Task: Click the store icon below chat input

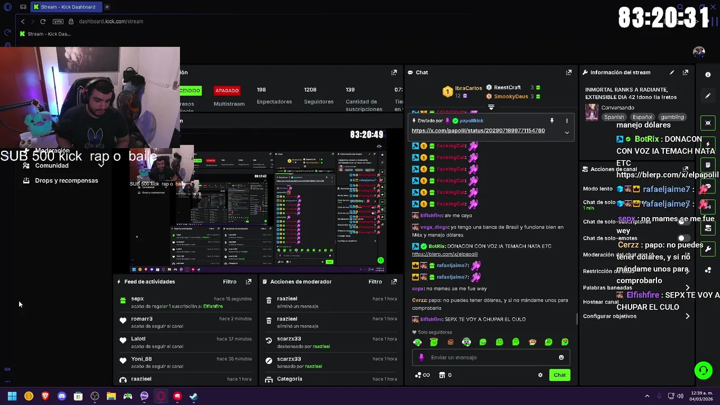Action: tap(442, 375)
